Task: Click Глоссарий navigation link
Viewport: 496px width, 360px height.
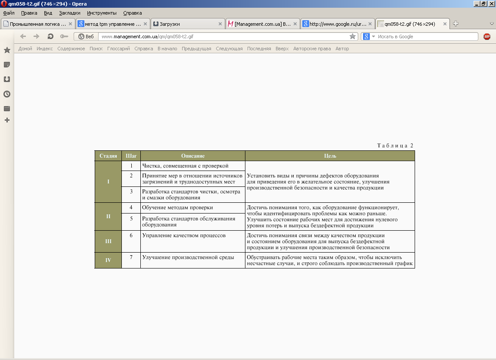Action: tap(119, 49)
